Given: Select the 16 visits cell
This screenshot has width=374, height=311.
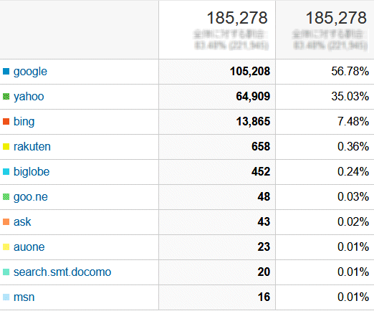Looking at the screenshot, I should click(217, 297).
